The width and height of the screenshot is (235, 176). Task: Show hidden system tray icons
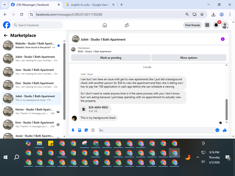(198, 157)
